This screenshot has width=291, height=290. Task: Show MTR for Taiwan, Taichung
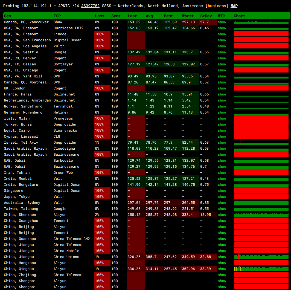coord(222,209)
